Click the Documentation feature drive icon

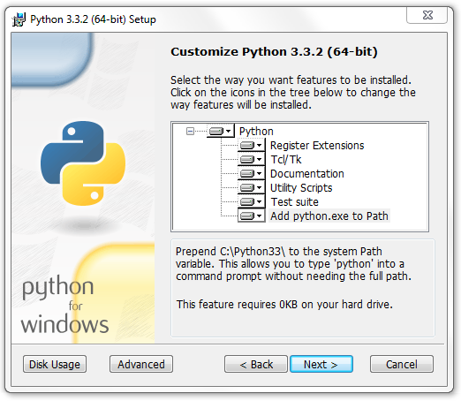click(251, 173)
